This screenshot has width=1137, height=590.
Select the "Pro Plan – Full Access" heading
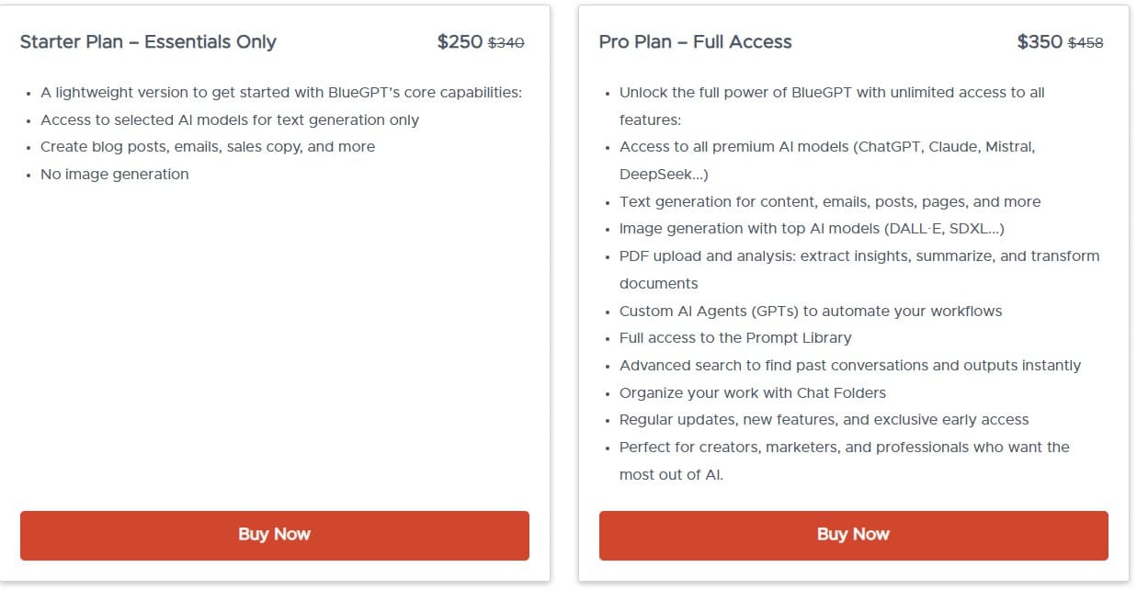[x=695, y=42]
